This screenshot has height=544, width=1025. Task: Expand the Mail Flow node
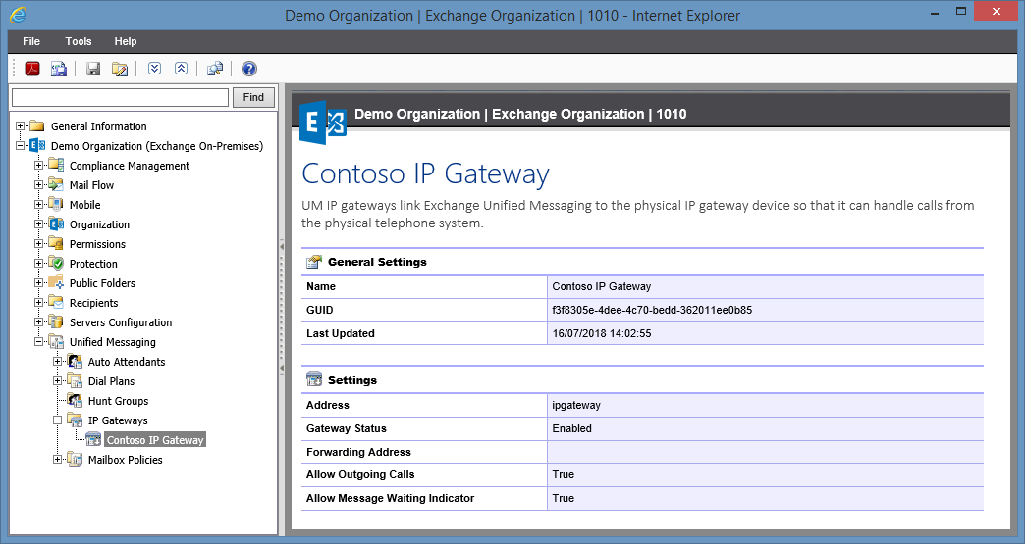38,184
